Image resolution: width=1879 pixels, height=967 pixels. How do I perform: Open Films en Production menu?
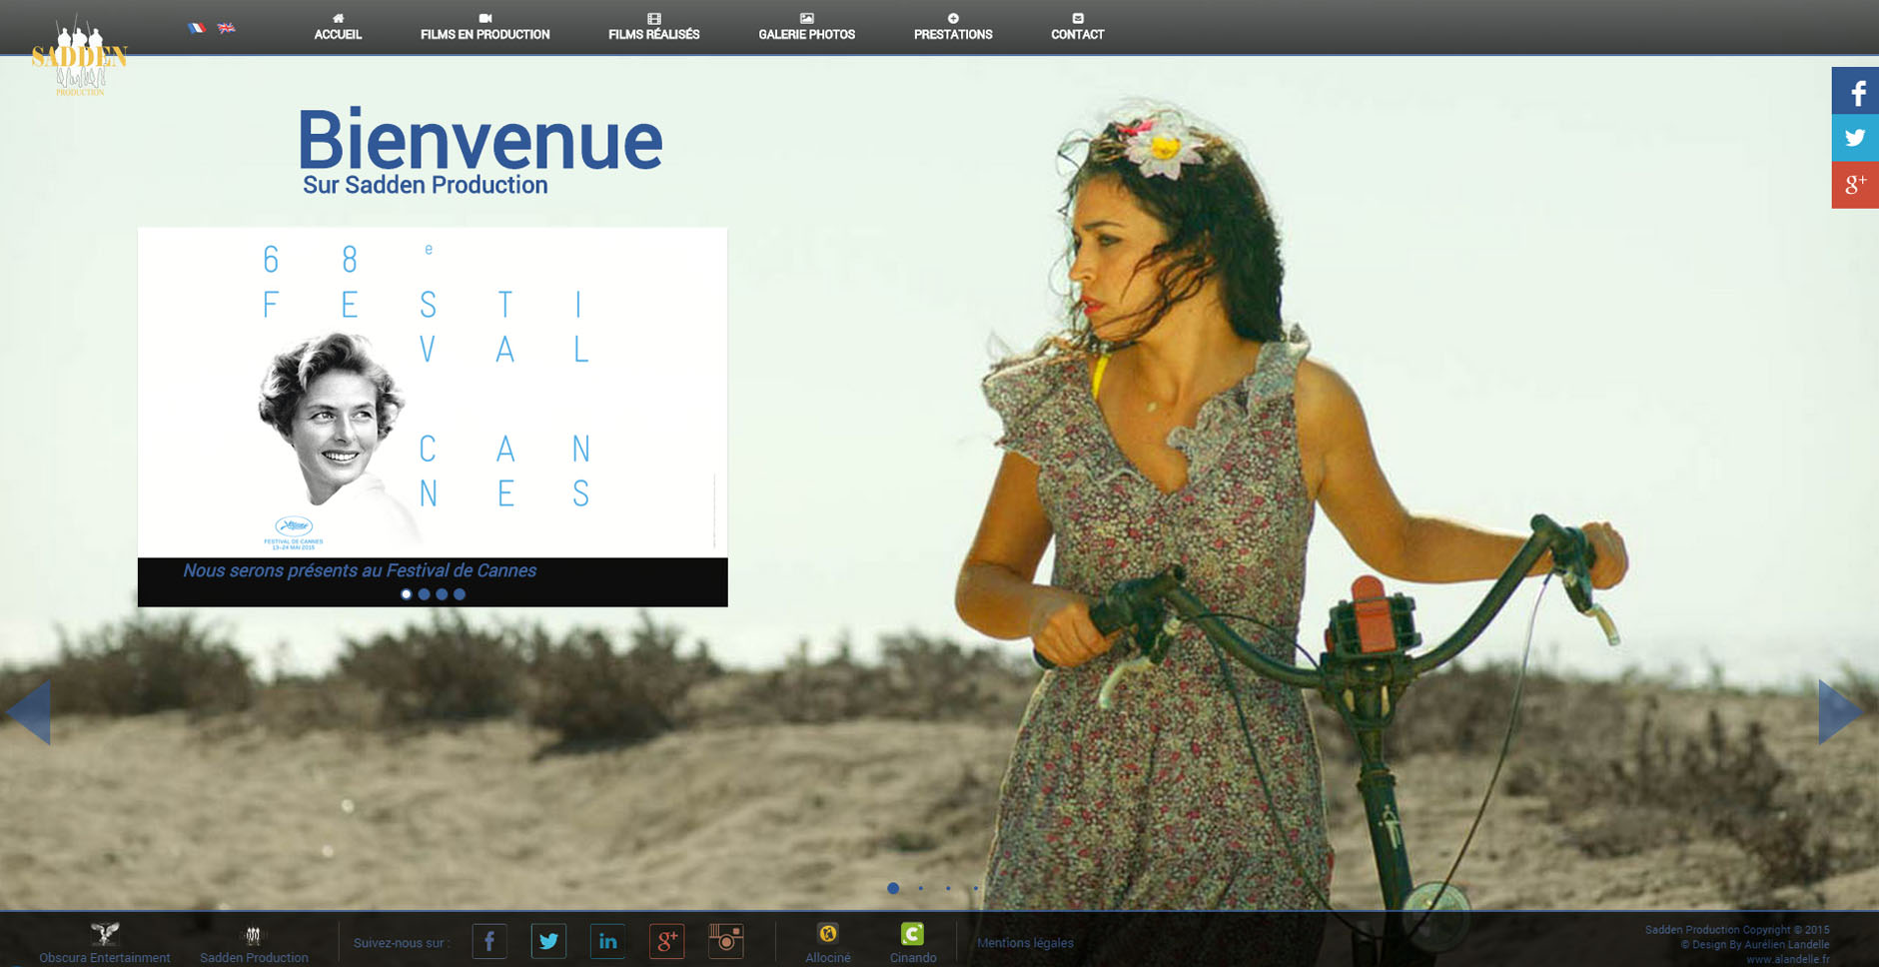(x=484, y=28)
